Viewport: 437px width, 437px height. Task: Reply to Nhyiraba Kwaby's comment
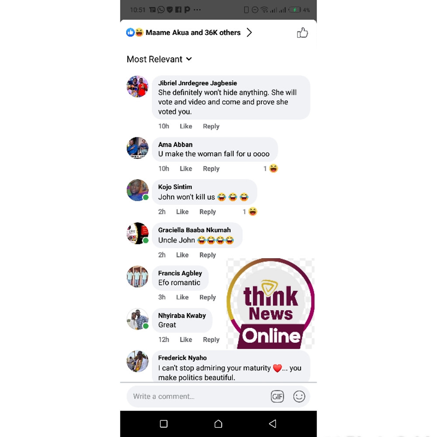[x=211, y=340]
